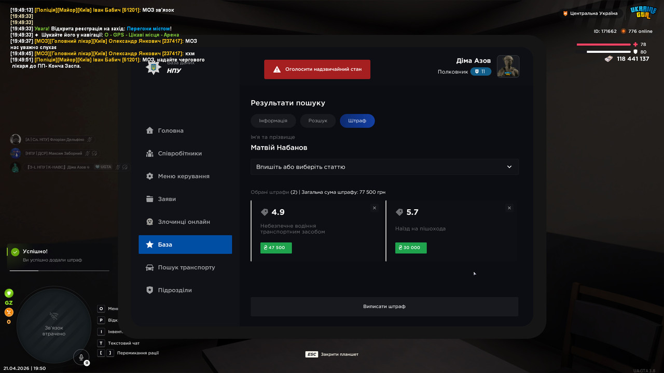The image size is (664, 373).
Task: Click the Перемикання рації hint
Action: [x=138, y=353]
